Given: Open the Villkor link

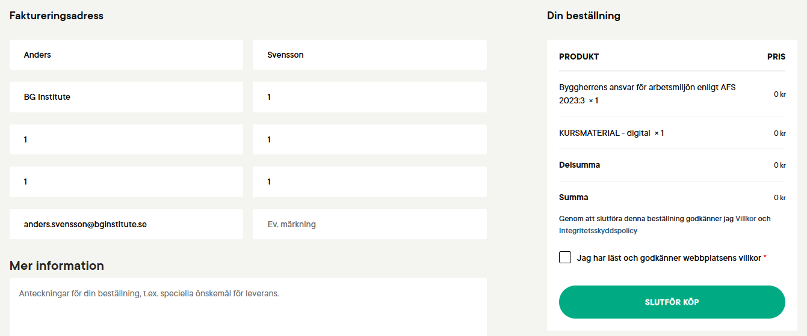Looking at the screenshot, I should [746, 219].
